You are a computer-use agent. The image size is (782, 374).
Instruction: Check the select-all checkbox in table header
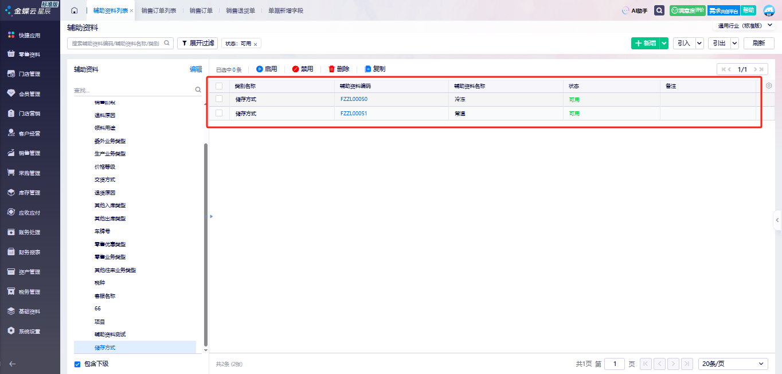pyautogui.click(x=219, y=86)
